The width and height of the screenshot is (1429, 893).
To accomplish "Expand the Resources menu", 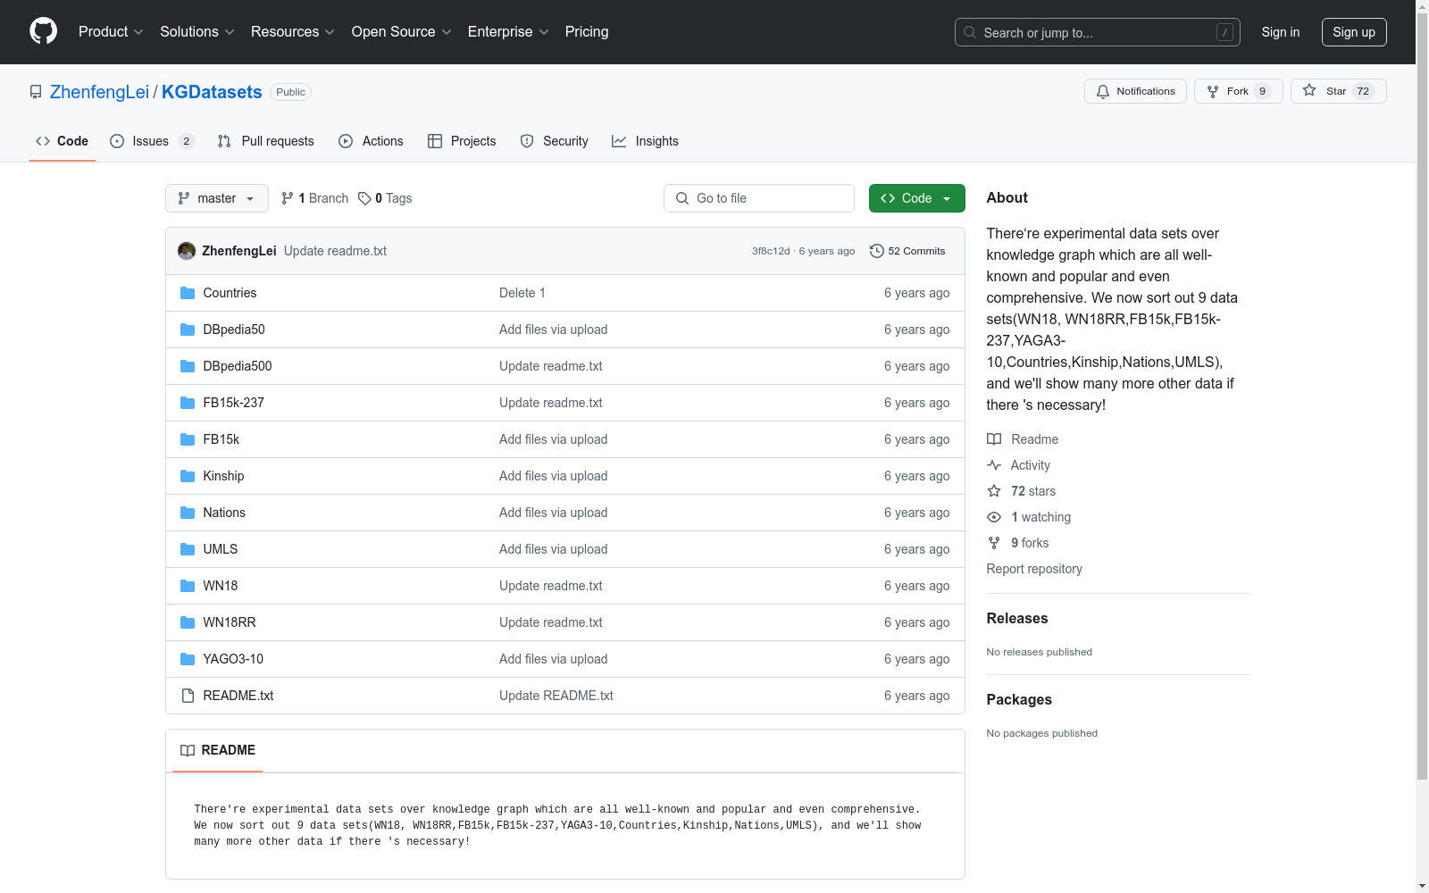I will click(293, 32).
